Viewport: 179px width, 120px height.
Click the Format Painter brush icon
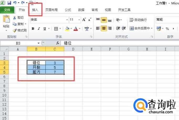point(15,30)
